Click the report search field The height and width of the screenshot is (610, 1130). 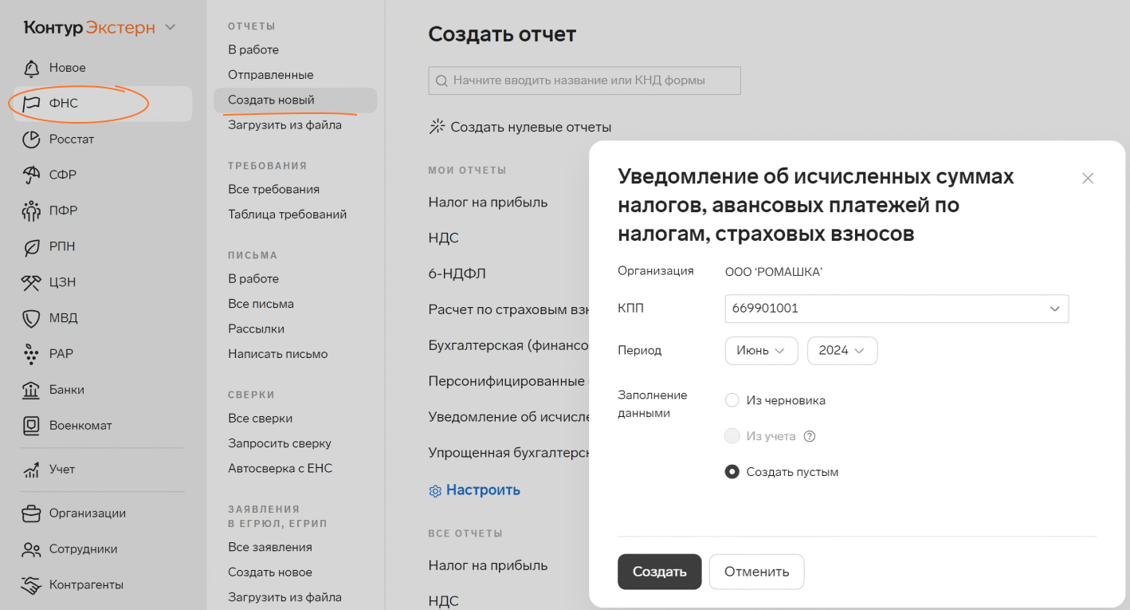(585, 81)
